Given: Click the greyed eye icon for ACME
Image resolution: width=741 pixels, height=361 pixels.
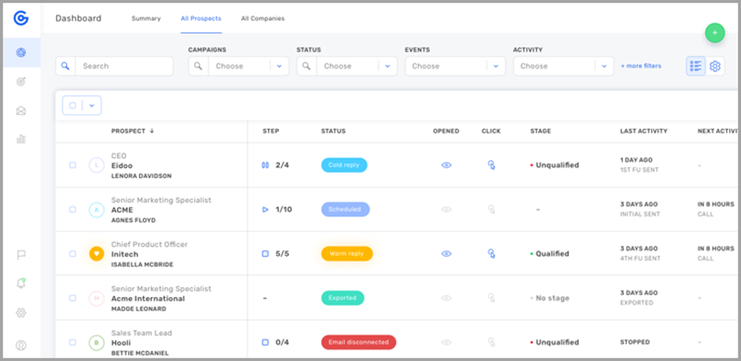Looking at the screenshot, I should (446, 209).
